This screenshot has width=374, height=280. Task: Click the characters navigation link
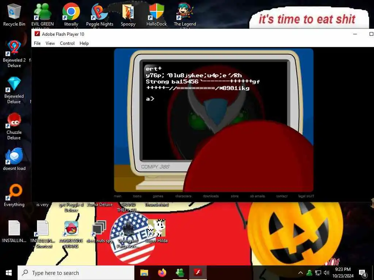coord(183,196)
